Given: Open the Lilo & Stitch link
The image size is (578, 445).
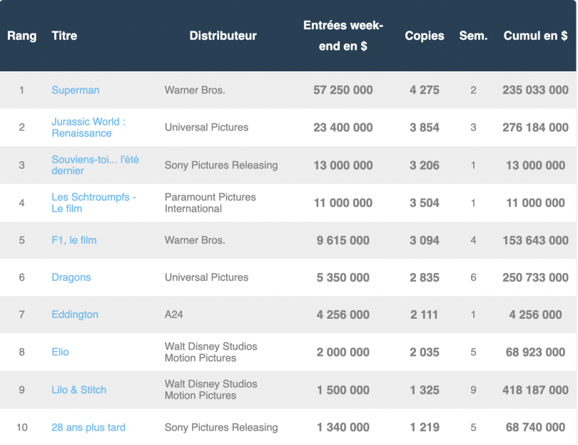Looking at the screenshot, I should 79,390.
